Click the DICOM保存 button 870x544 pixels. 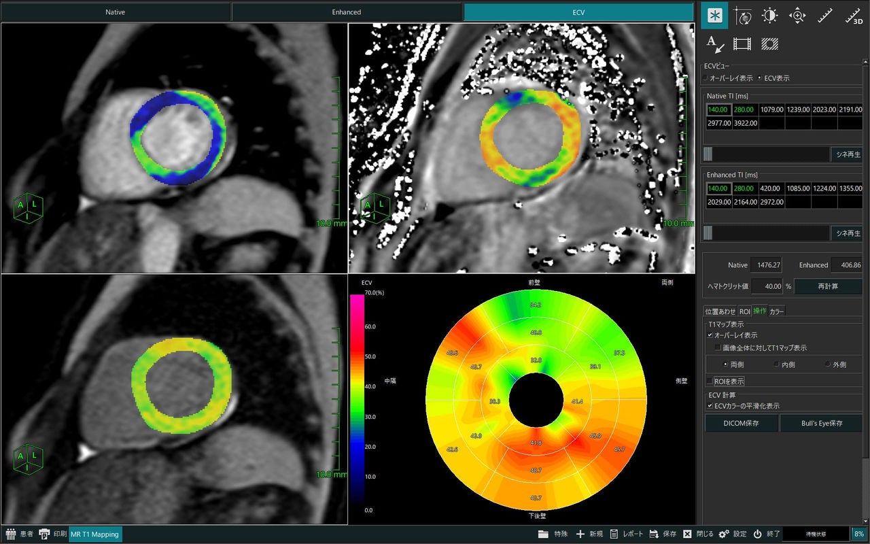pos(742,423)
